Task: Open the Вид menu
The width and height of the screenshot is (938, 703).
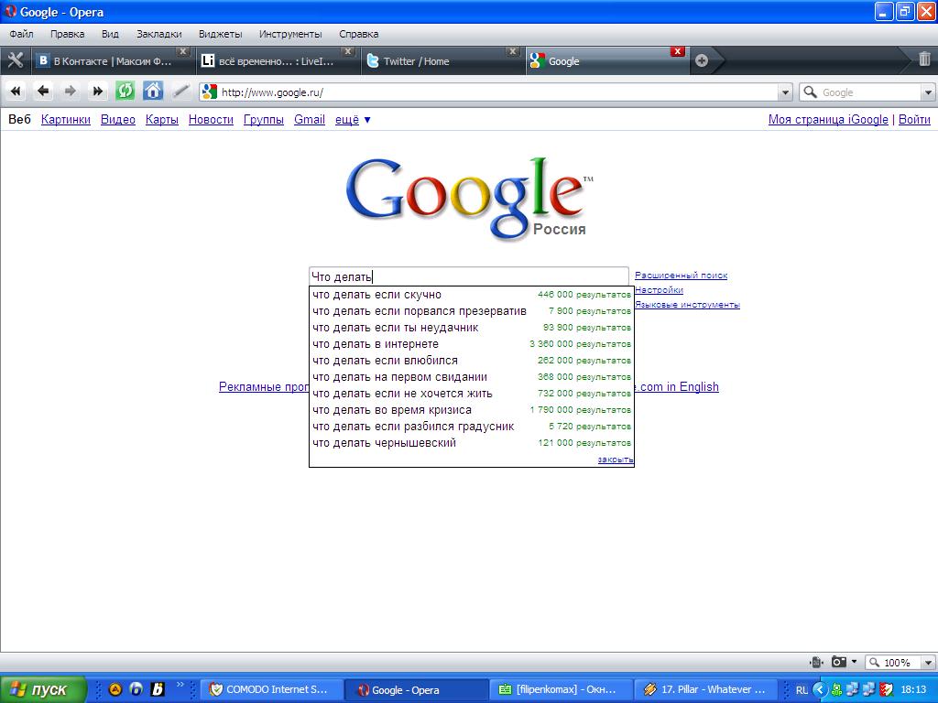Action: [x=110, y=34]
